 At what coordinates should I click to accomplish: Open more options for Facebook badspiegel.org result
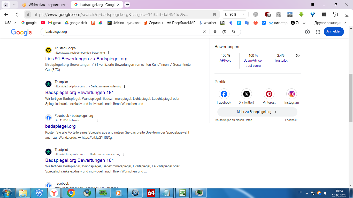(97, 120)
